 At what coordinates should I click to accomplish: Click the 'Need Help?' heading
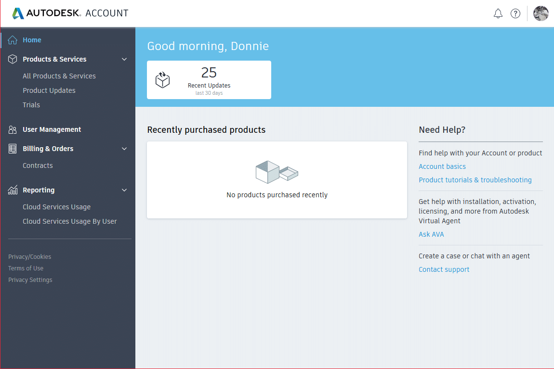pyautogui.click(x=442, y=130)
